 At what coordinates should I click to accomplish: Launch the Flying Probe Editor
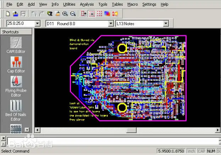coord(16,86)
